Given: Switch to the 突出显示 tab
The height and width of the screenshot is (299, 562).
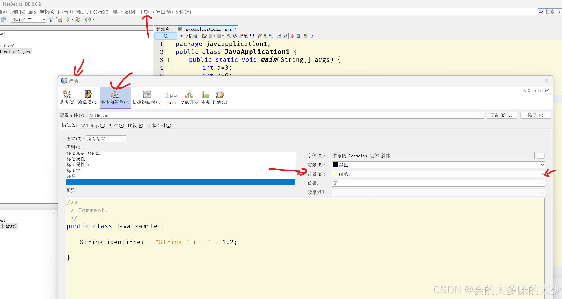Looking at the screenshot, I should tap(93, 125).
